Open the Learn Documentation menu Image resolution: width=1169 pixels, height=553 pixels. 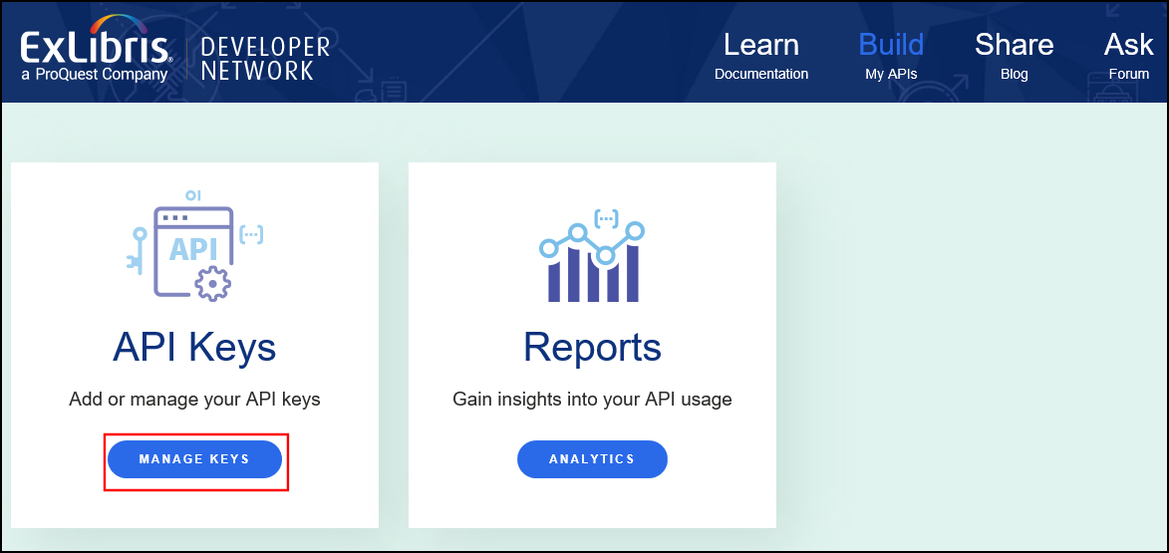coord(761,56)
